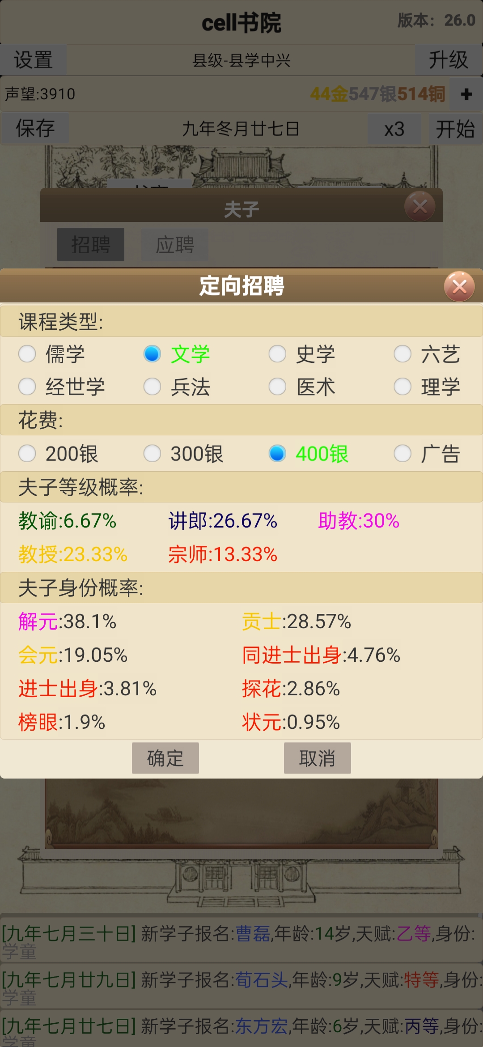The image size is (483, 1047).
Task: Click the plus icon to add currency
Action: click(466, 94)
